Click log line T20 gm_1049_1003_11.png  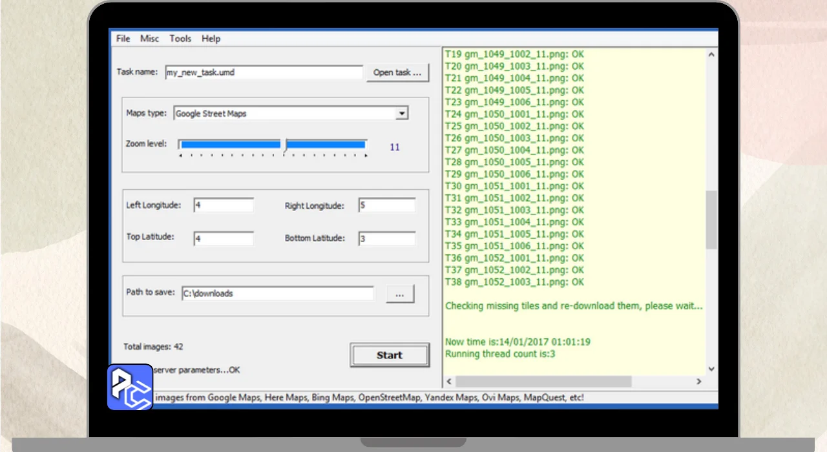click(514, 66)
